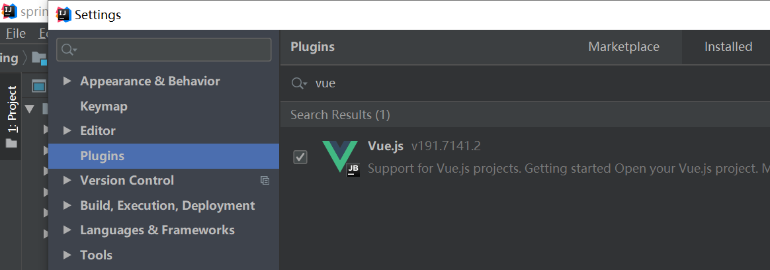This screenshot has height=270, width=770.
Task: Click the search magnifier icon in plugins search
Action: tap(299, 83)
